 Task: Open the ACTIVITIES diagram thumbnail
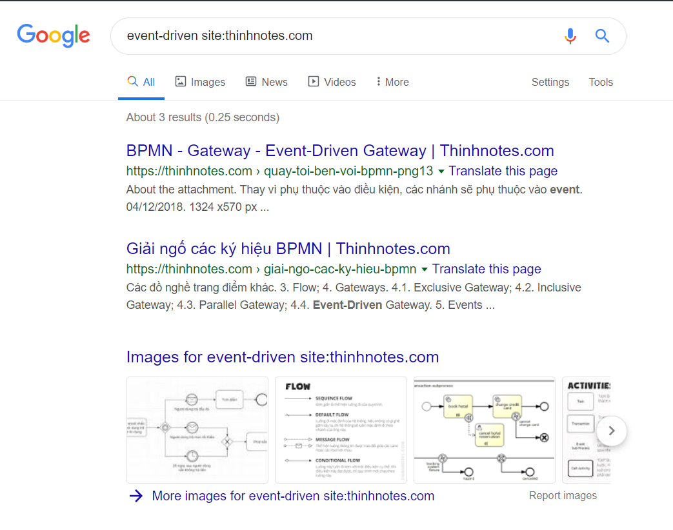click(587, 430)
